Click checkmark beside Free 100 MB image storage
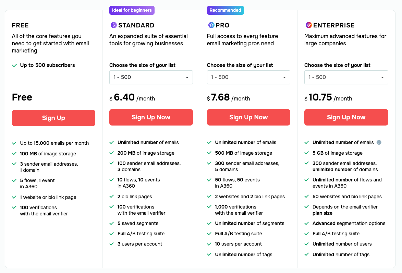The width and height of the screenshot is (402, 273). pyautogui.click(x=14, y=154)
